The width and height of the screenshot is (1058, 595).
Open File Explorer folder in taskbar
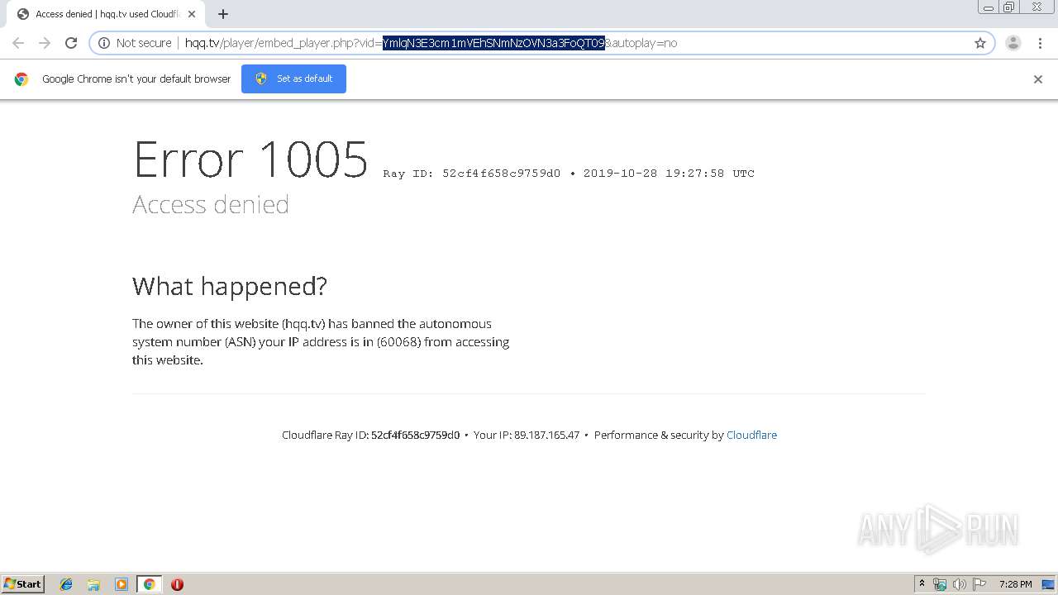[x=93, y=584]
